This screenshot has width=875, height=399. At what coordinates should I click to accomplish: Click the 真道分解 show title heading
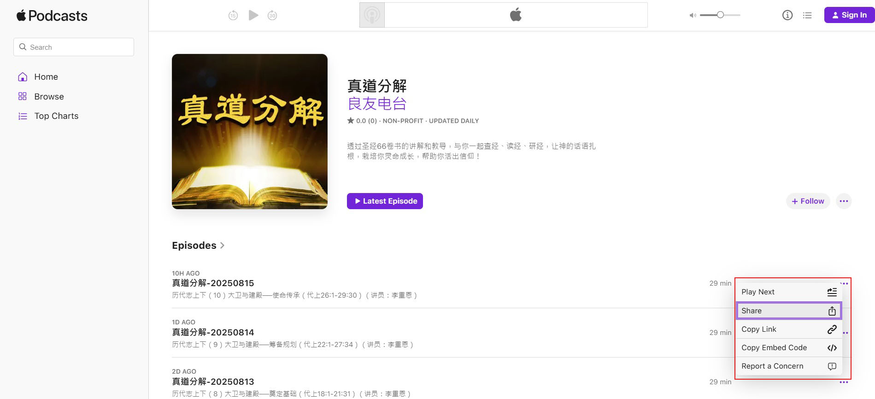(x=377, y=86)
